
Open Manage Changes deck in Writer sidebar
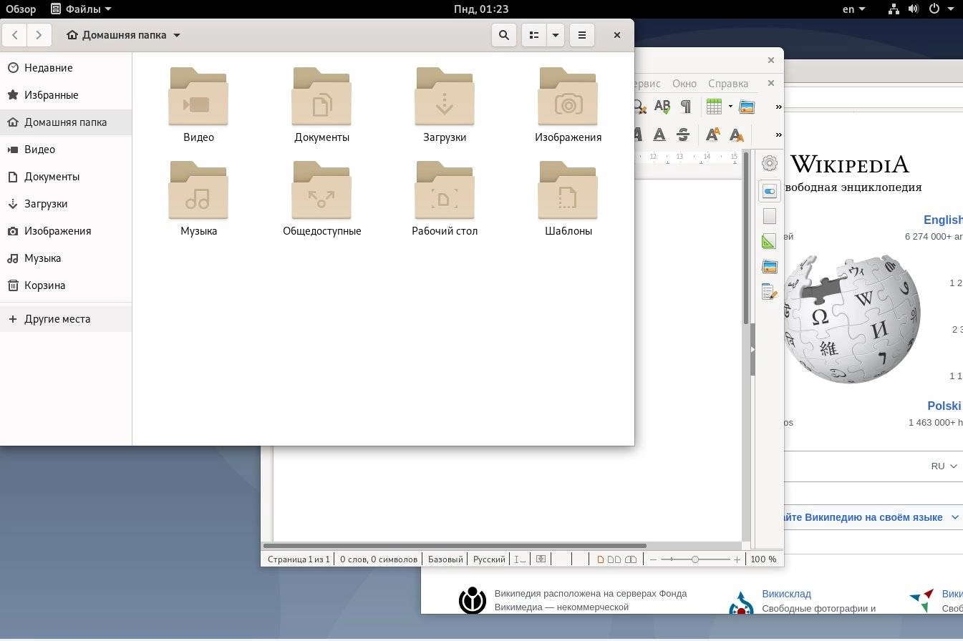coord(770,292)
